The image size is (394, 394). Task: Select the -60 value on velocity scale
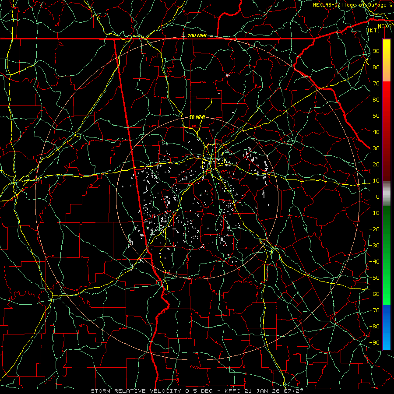point(374,294)
